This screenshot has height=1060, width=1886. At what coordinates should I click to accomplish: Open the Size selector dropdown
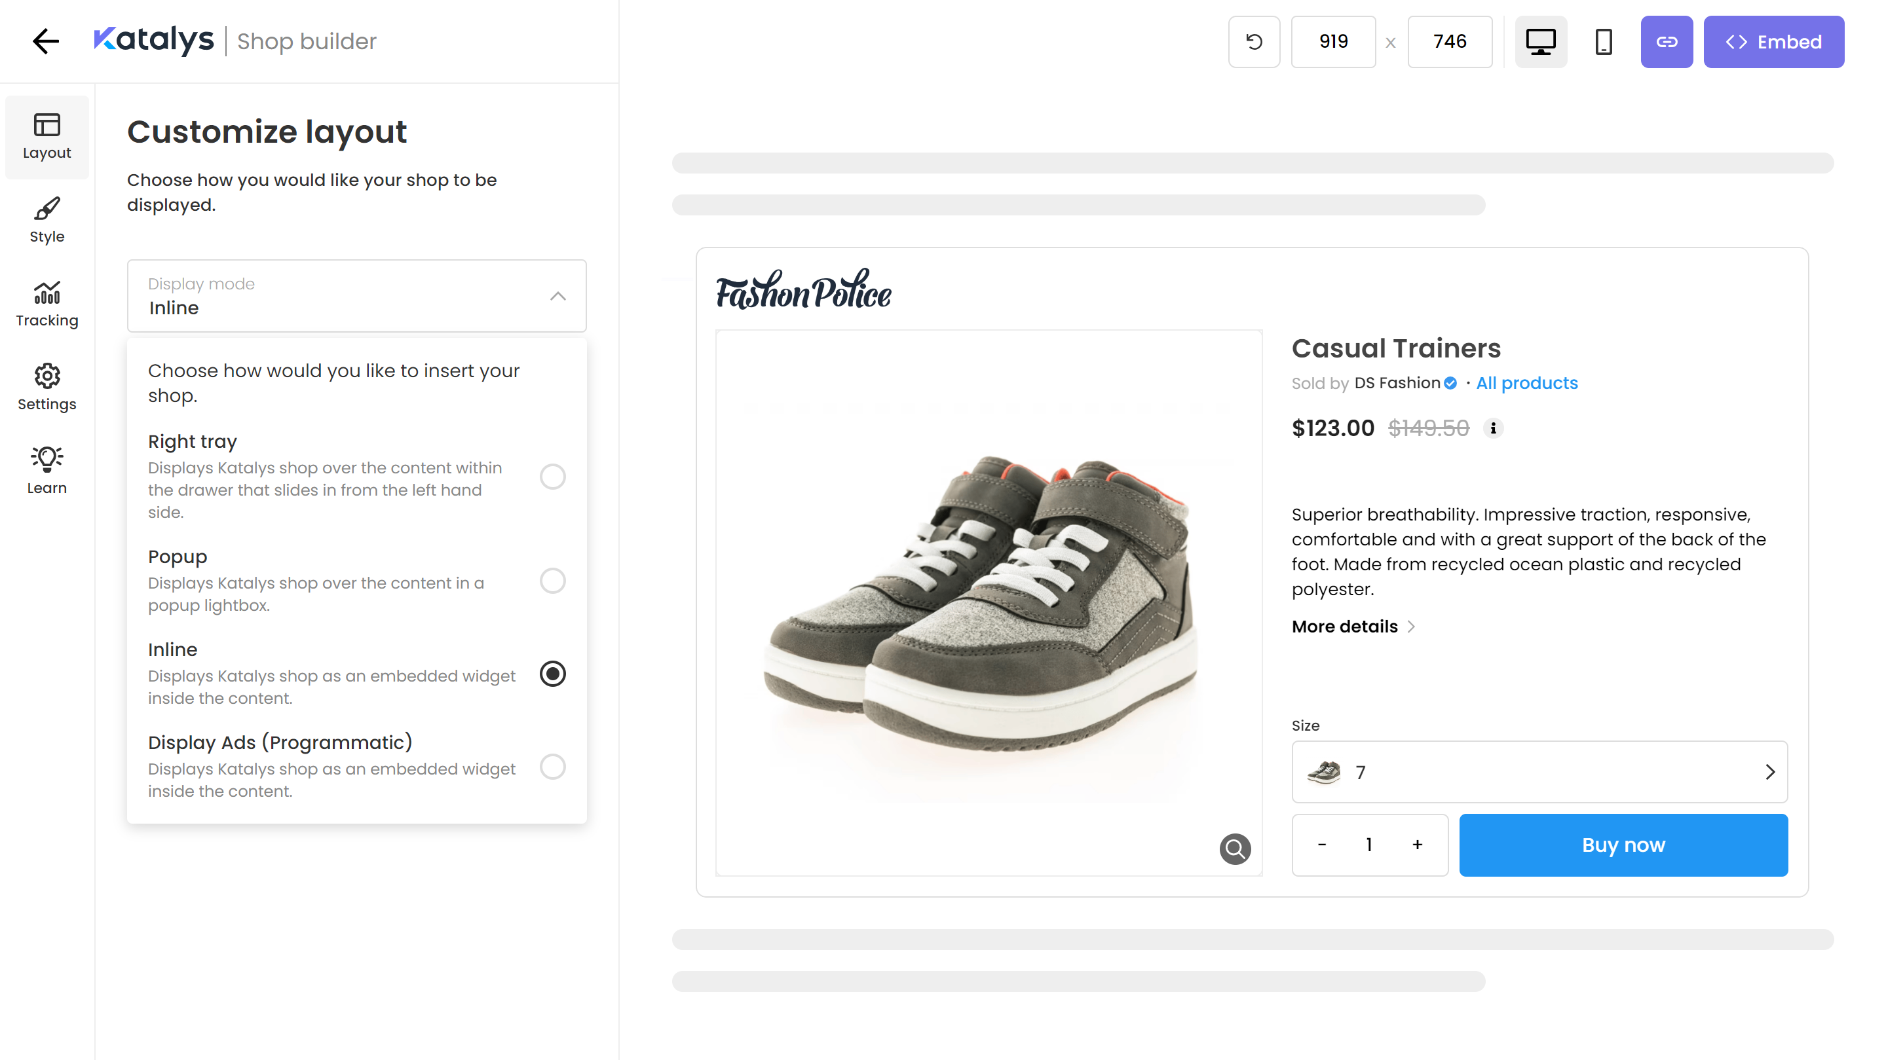[1539, 772]
